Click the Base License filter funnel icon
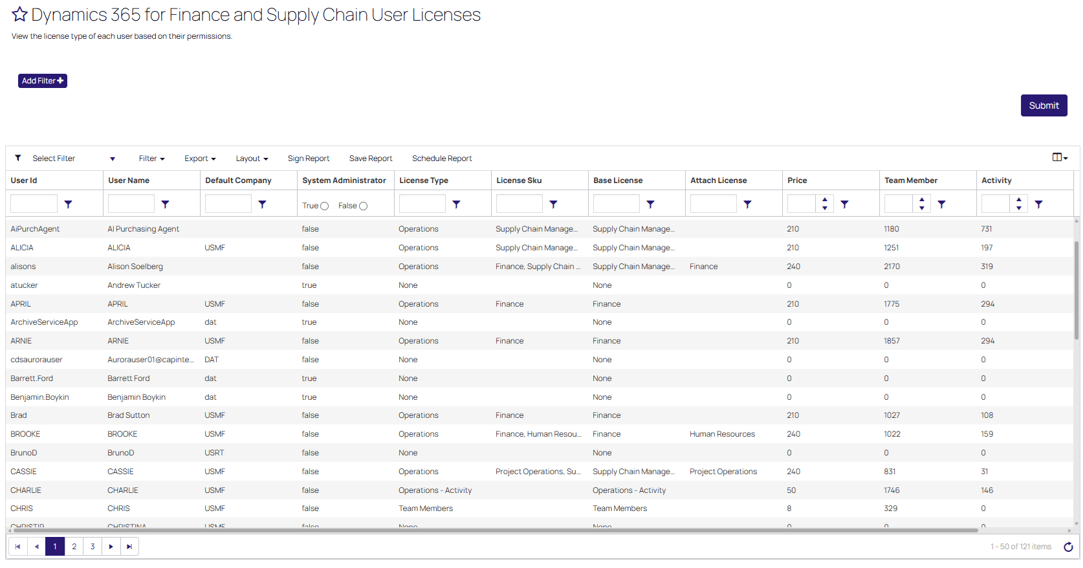1083x568 pixels. (650, 204)
